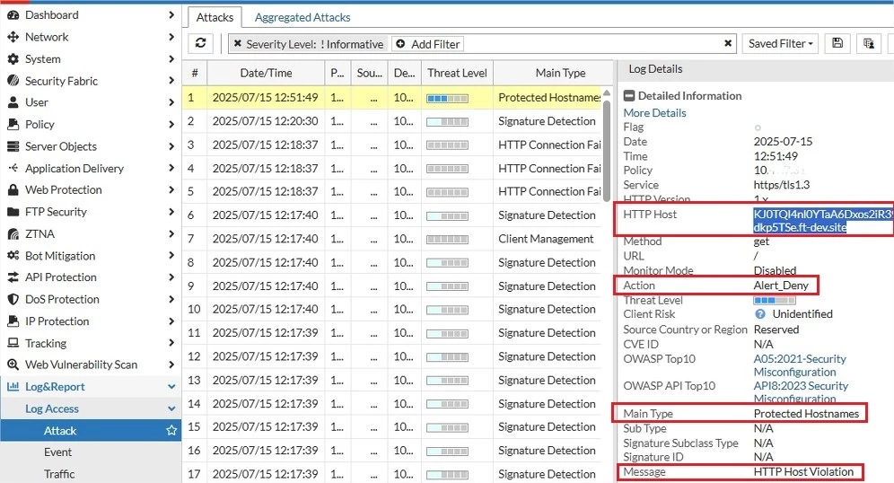Viewport: 894px width, 483px height.
Task: Click the attack table vertical scrollbar
Action: click(607, 150)
